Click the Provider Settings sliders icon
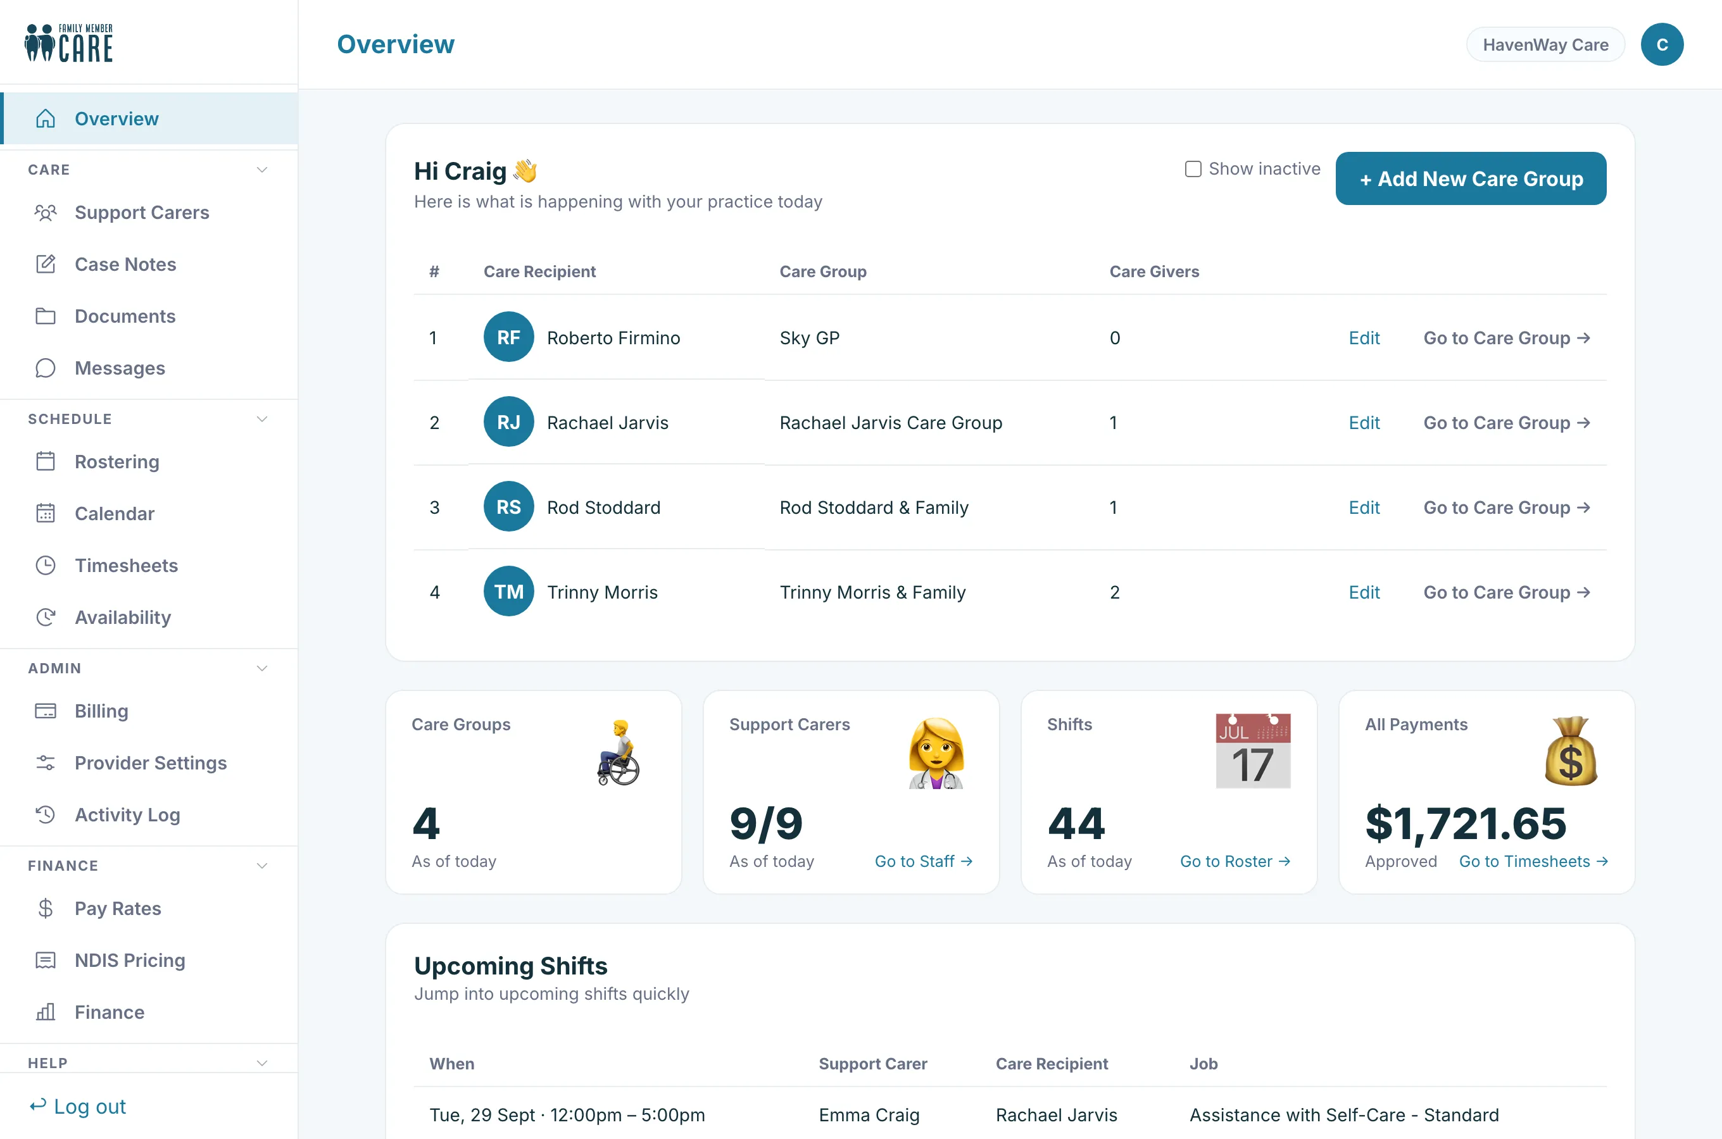 pyautogui.click(x=46, y=762)
